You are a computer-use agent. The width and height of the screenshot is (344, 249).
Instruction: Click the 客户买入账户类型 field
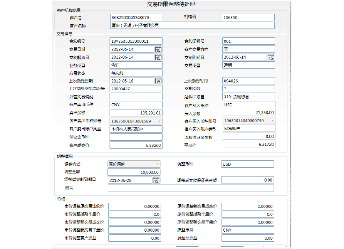249,128
